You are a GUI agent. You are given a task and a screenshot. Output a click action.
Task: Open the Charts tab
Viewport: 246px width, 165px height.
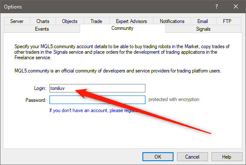coord(43,21)
